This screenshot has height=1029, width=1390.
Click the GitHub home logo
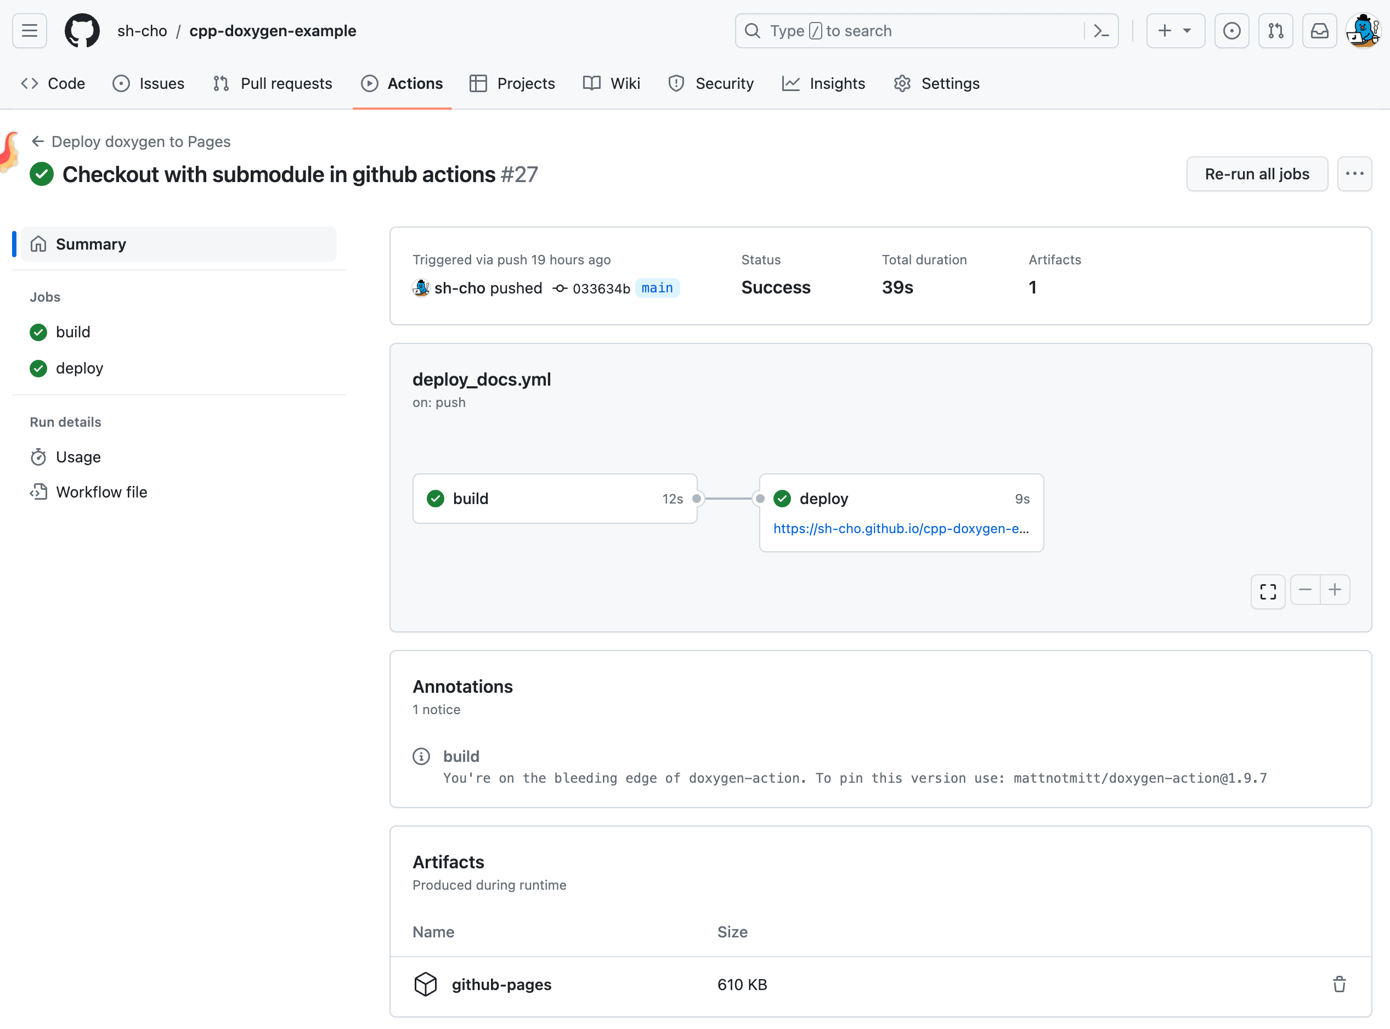pos(82,31)
